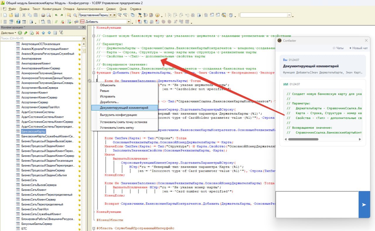Clear the search field with X button
Screen dimensions: 375x231
tap(114, 15)
